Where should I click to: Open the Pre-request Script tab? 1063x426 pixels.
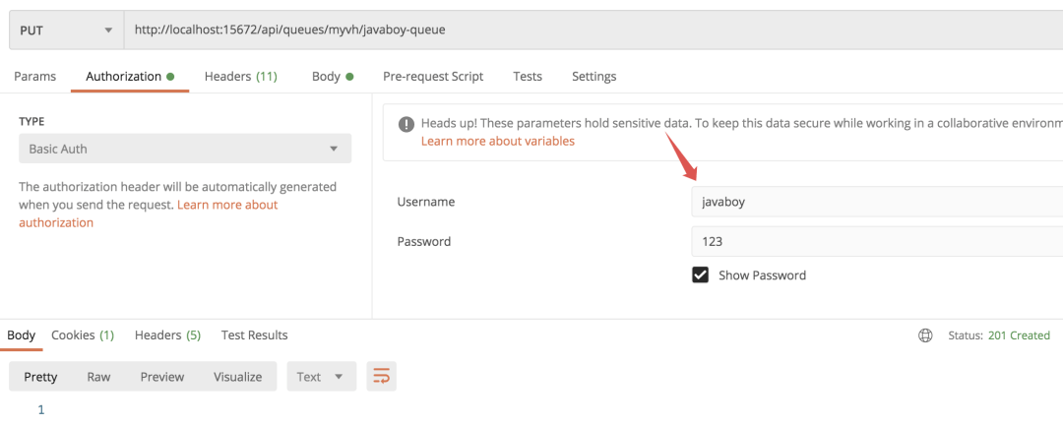coord(433,77)
